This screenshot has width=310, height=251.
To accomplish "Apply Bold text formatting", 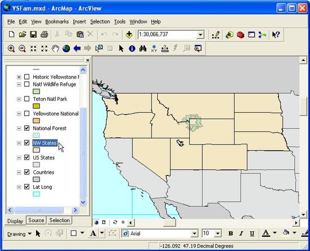I will (x=231, y=234).
